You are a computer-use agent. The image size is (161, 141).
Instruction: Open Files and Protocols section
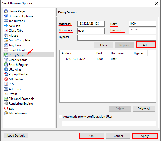pyautogui.click(x=21, y=99)
